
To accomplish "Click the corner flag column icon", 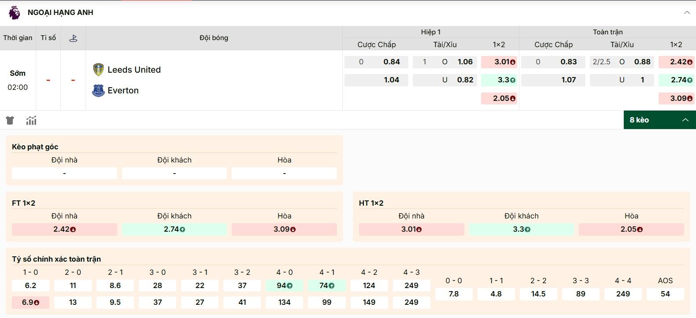I will [x=73, y=38].
